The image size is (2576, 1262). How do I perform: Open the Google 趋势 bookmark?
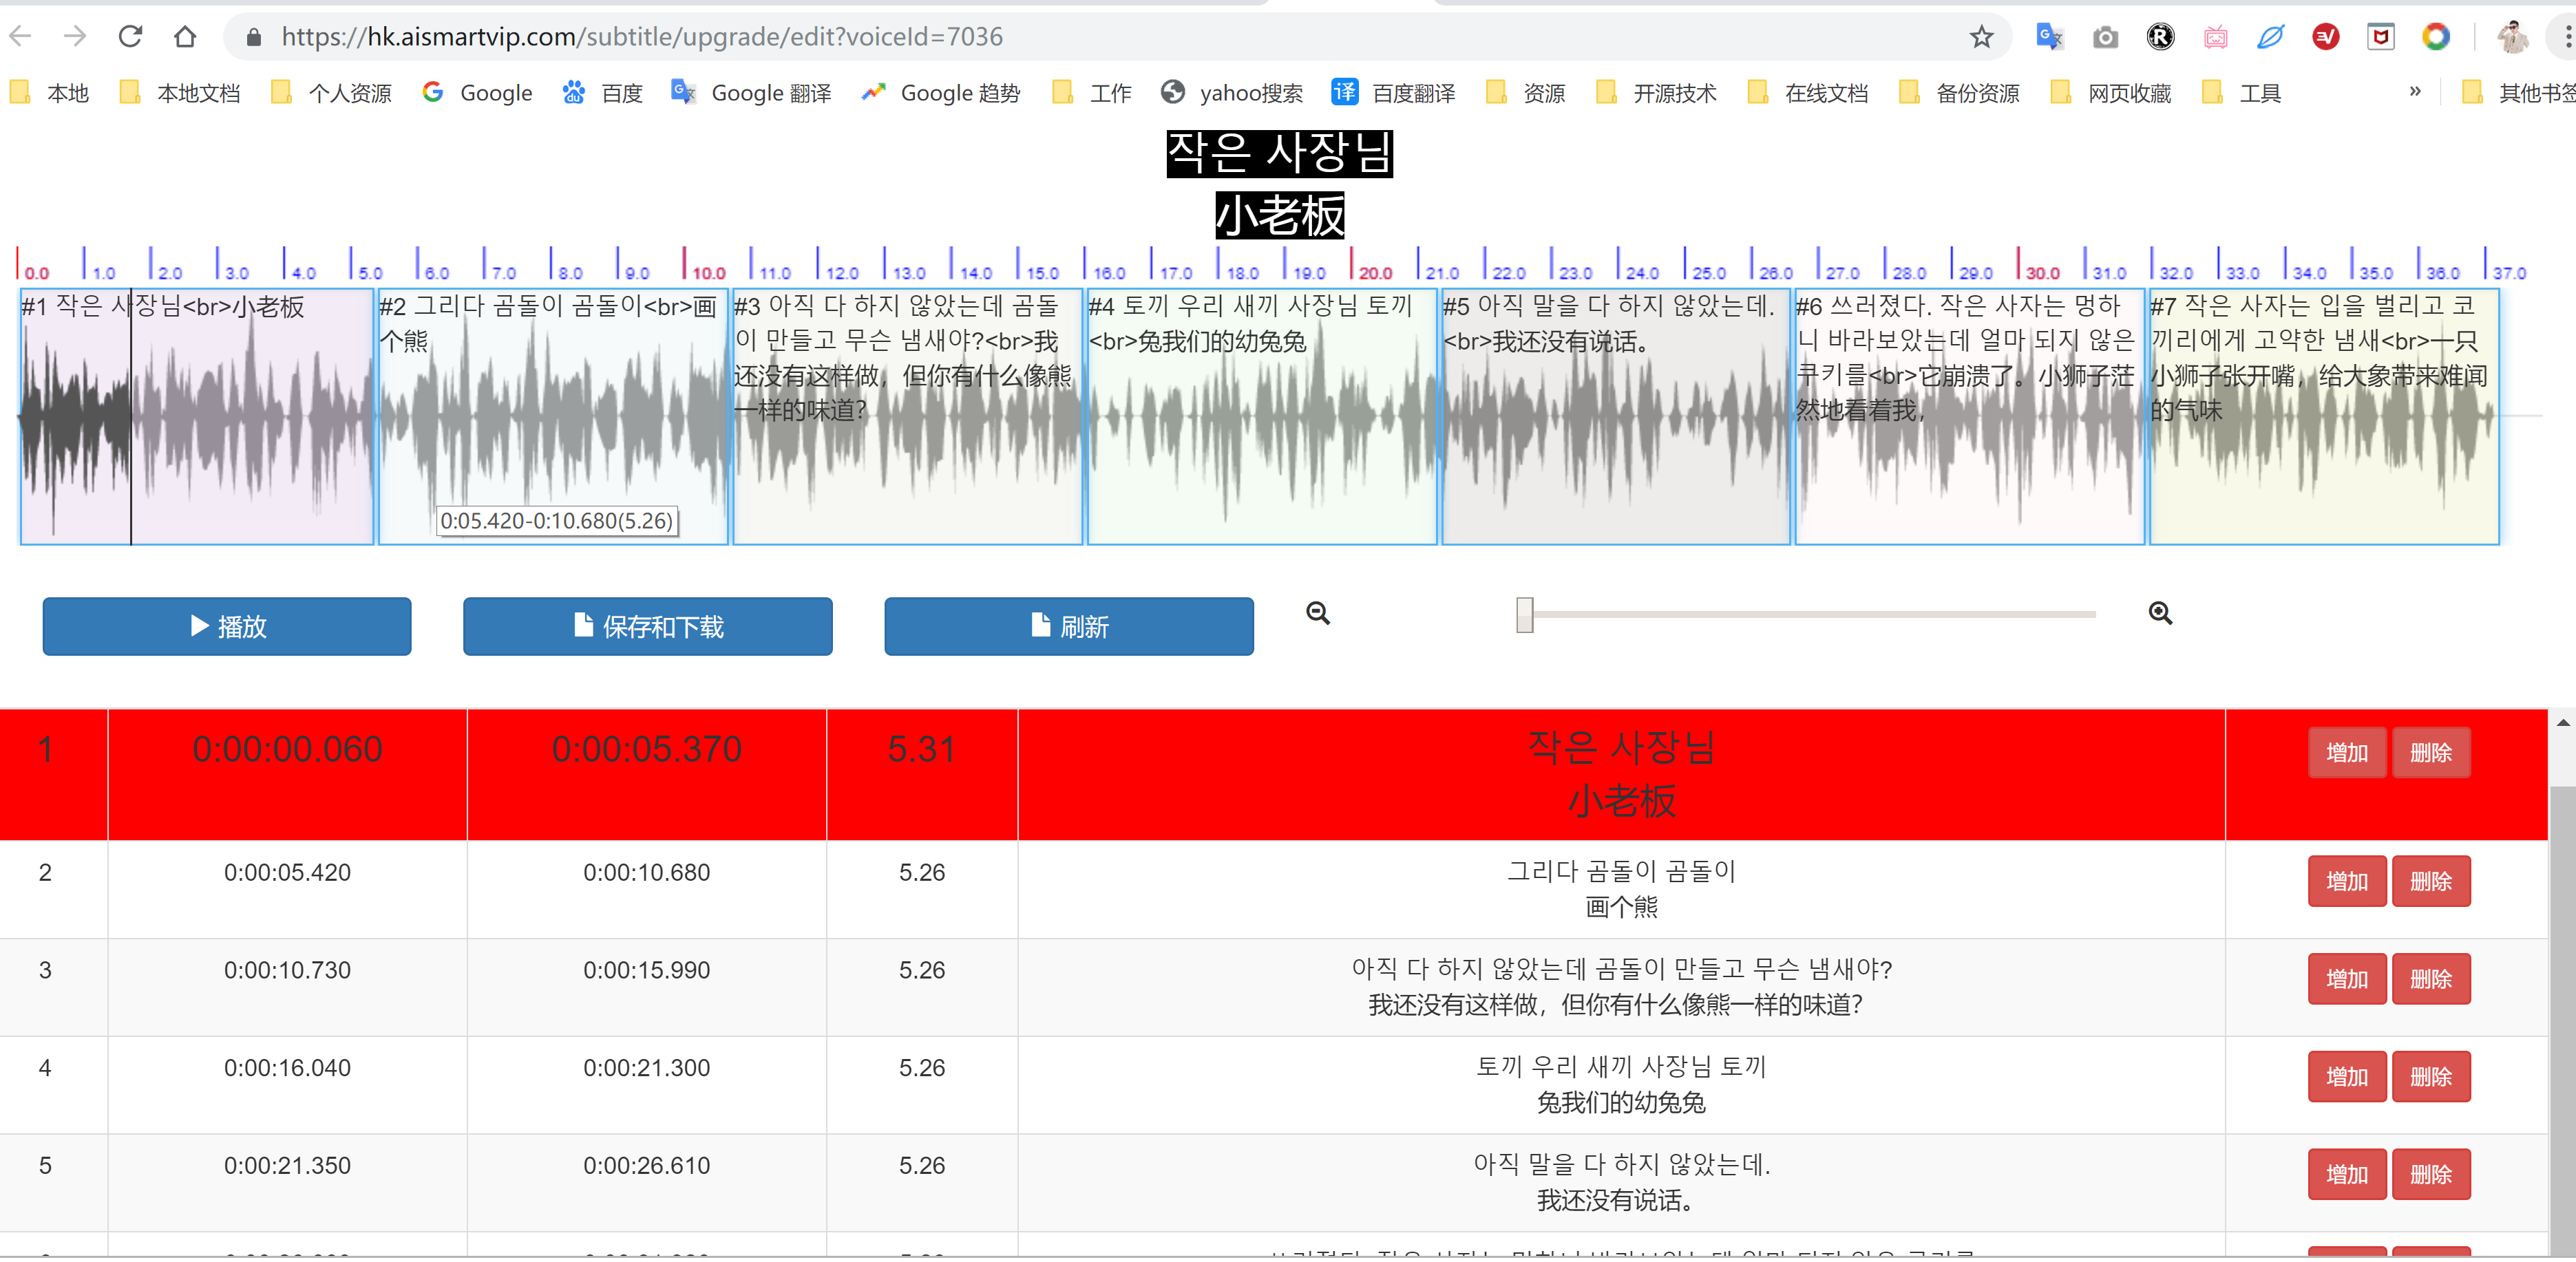tap(941, 93)
